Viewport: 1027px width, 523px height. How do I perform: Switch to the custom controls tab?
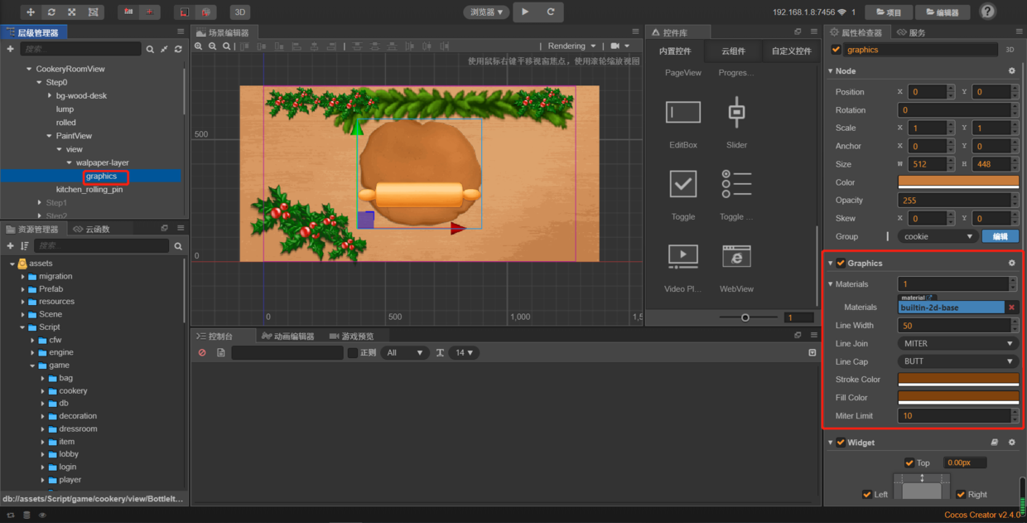pyautogui.click(x=791, y=51)
